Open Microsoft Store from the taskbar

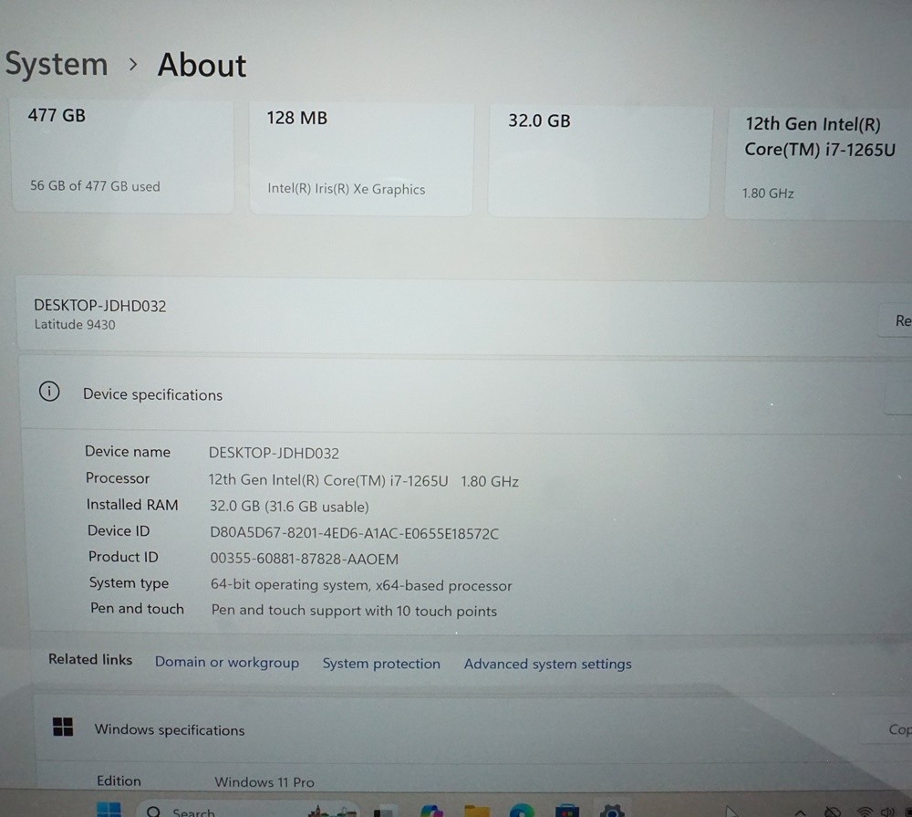[566, 811]
